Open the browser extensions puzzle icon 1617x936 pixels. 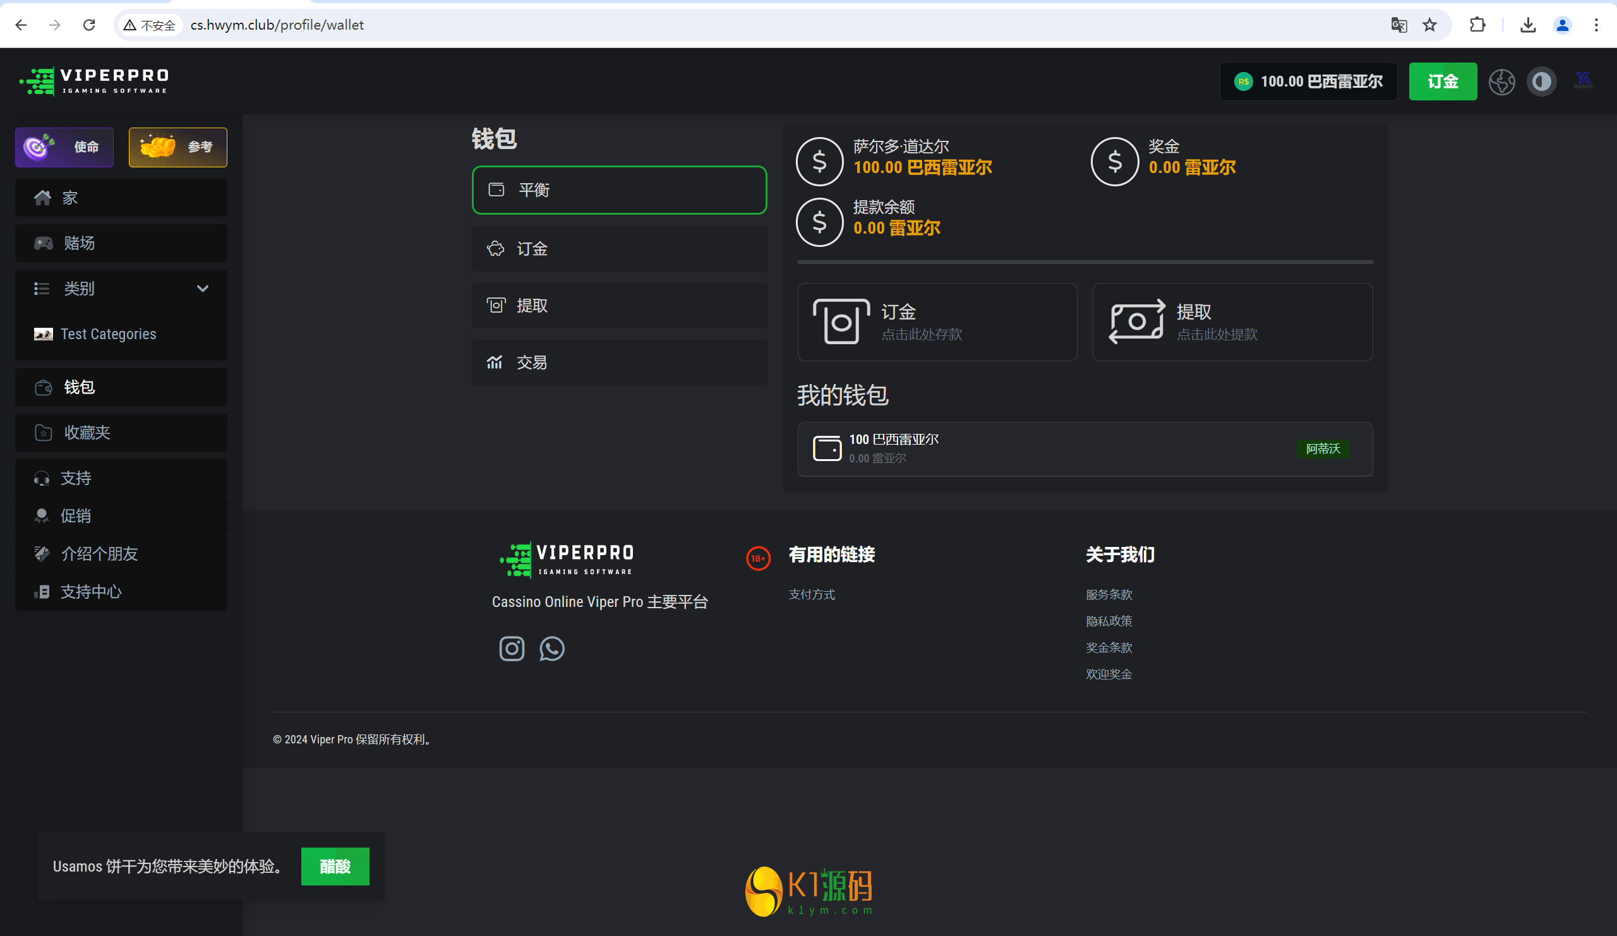[x=1477, y=25]
